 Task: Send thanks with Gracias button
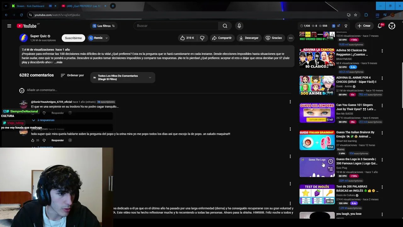click(274, 38)
